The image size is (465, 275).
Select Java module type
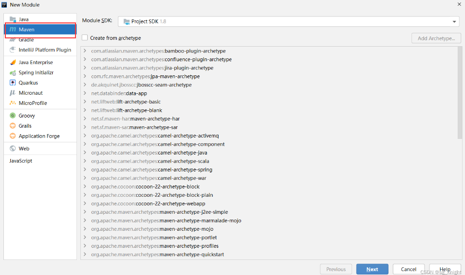pyautogui.click(x=40, y=19)
